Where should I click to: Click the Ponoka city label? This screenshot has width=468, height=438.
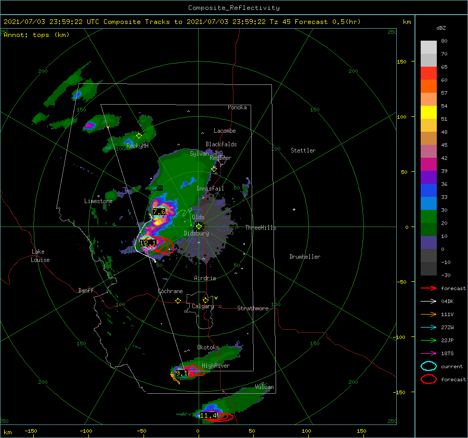(237, 107)
